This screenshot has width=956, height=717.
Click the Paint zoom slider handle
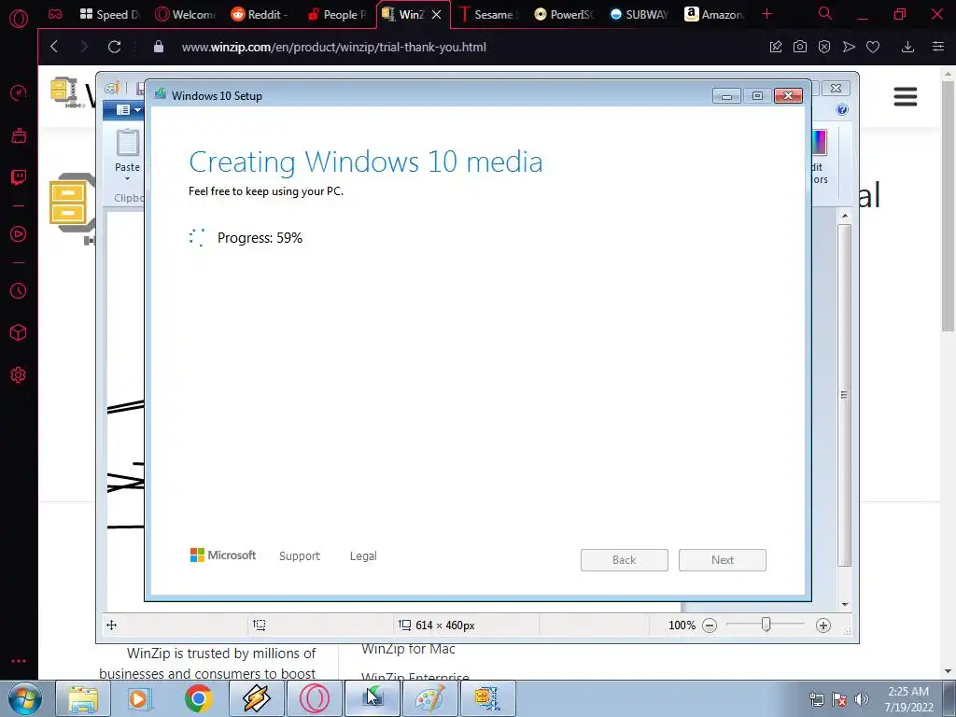click(x=766, y=625)
